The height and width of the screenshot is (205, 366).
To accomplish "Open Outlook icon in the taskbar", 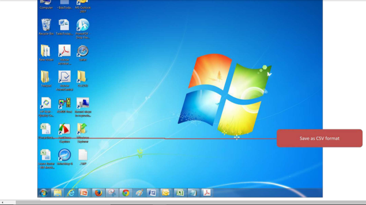I will (166, 193).
